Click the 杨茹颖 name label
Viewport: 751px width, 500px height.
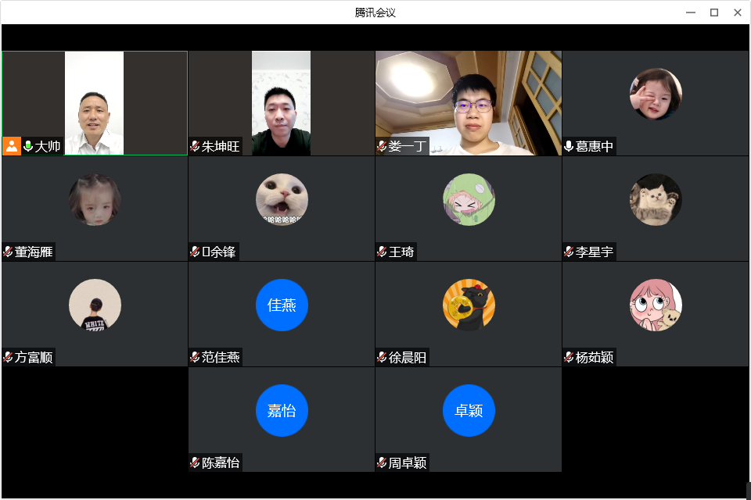tap(595, 358)
